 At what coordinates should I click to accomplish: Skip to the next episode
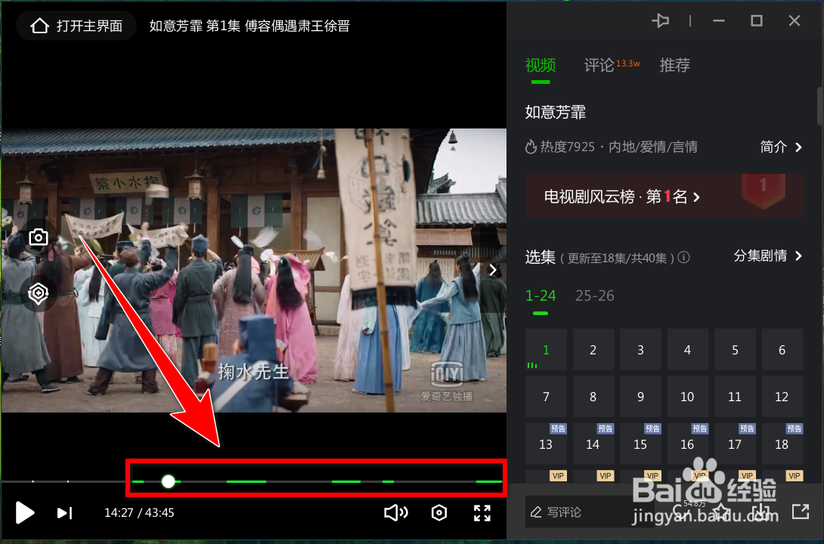64,513
